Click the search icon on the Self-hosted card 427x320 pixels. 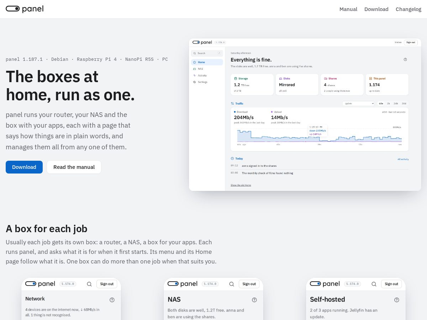click(x=374, y=284)
